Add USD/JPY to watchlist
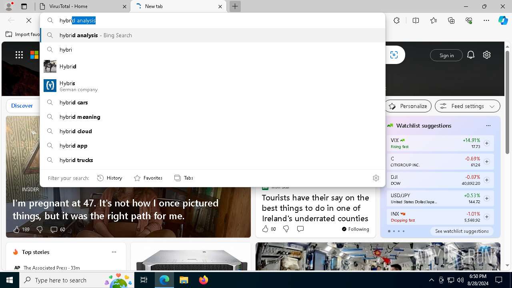 point(487,198)
